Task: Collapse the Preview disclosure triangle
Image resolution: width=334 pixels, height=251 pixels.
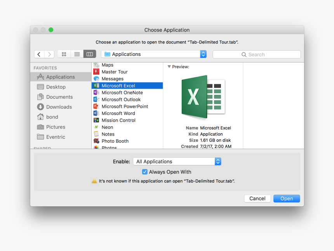Action: pos(169,67)
